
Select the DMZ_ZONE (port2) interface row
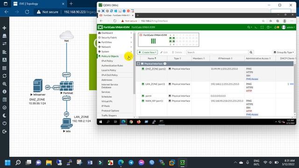[x=215, y=74]
